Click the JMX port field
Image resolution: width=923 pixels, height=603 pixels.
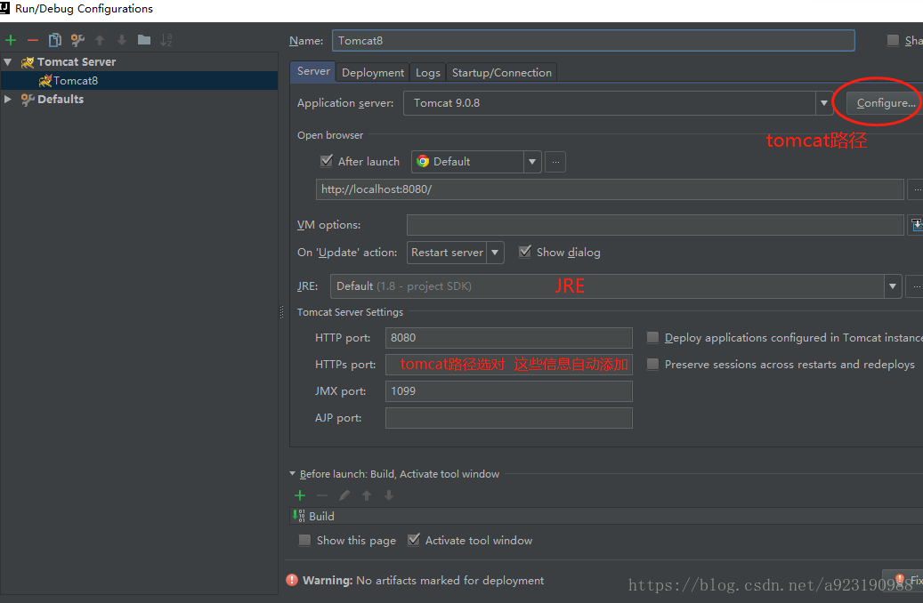click(509, 391)
